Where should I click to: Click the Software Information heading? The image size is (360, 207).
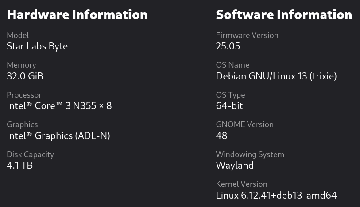pyautogui.click(x=284, y=15)
